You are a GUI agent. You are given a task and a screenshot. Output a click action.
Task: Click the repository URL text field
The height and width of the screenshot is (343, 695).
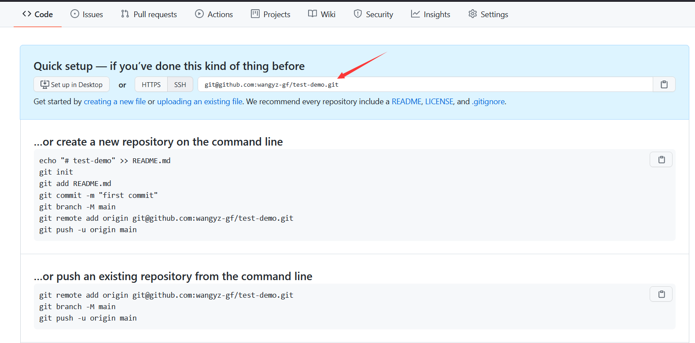click(x=425, y=84)
